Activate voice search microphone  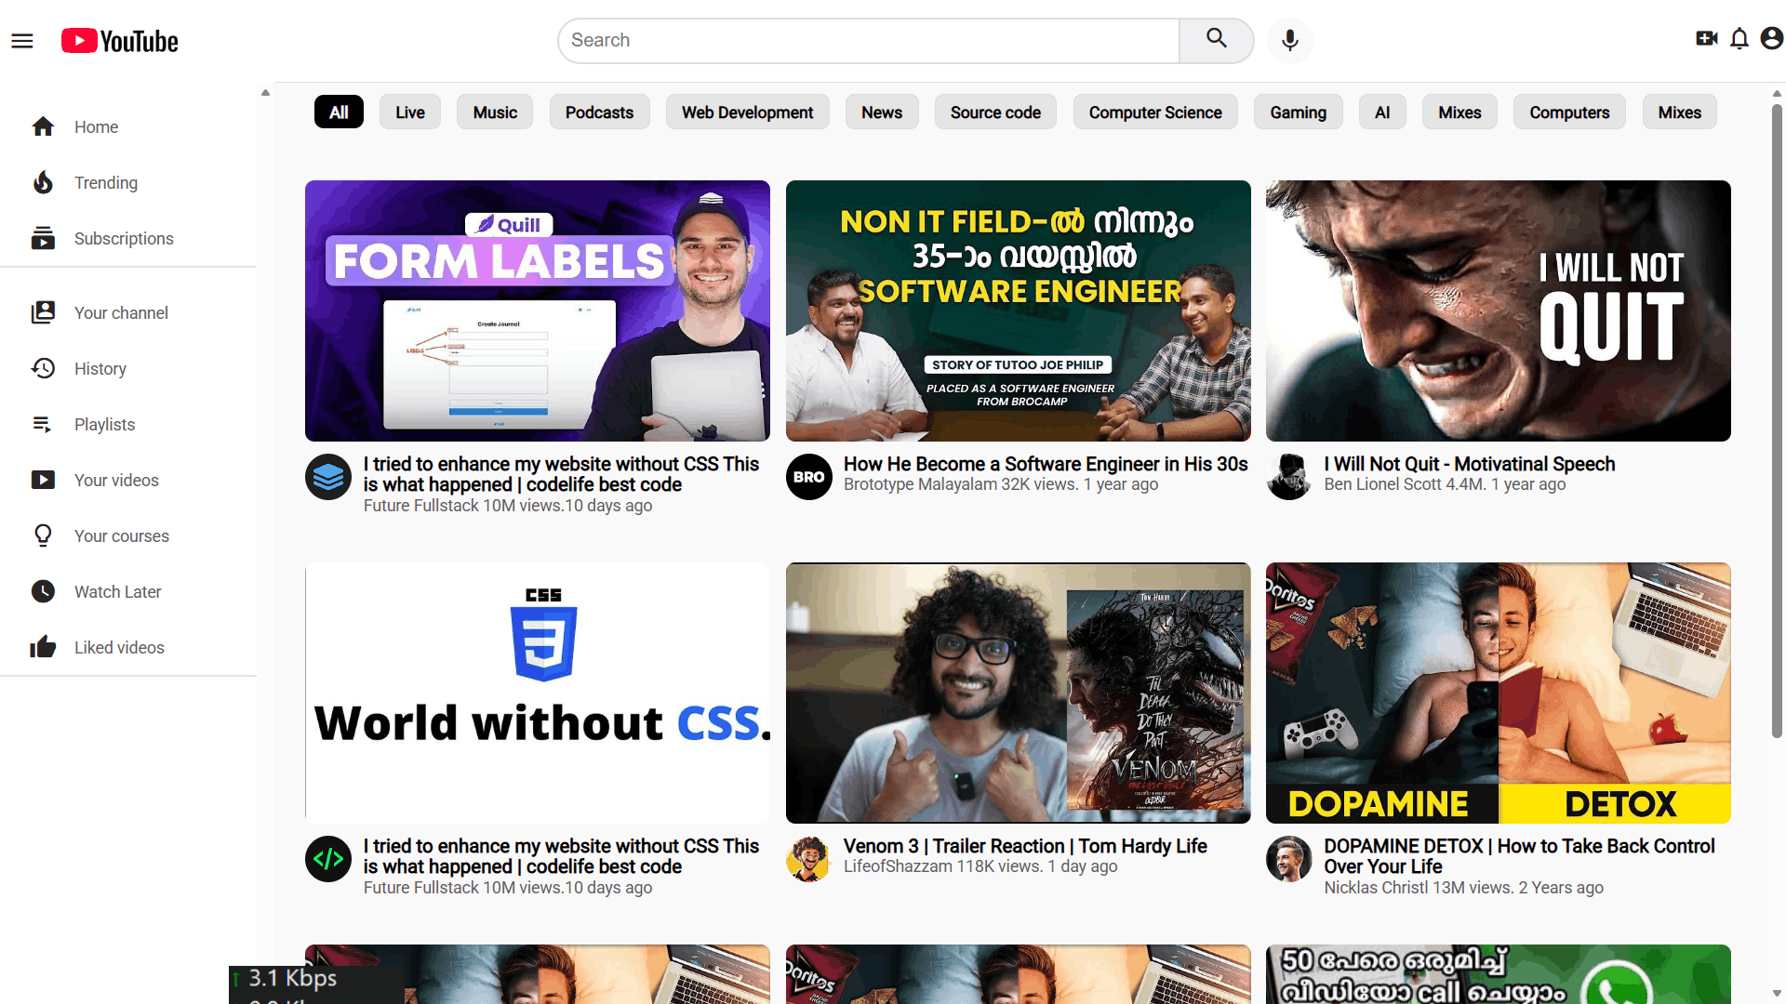1289,40
